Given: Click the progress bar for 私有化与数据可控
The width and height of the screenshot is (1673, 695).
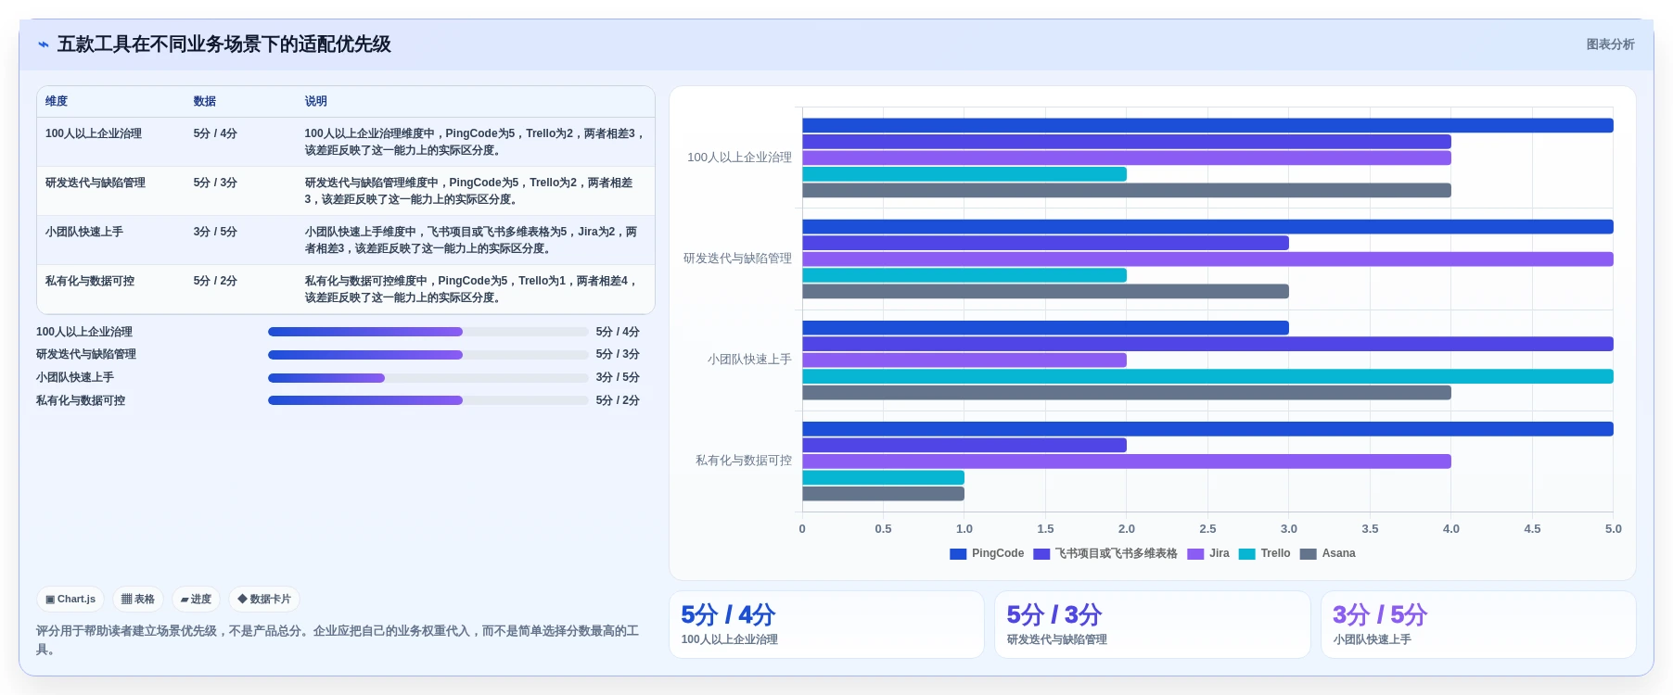Looking at the screenshot, I should point(428,400).
